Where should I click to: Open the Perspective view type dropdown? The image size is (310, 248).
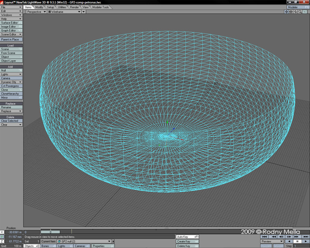tap(35, 12)
